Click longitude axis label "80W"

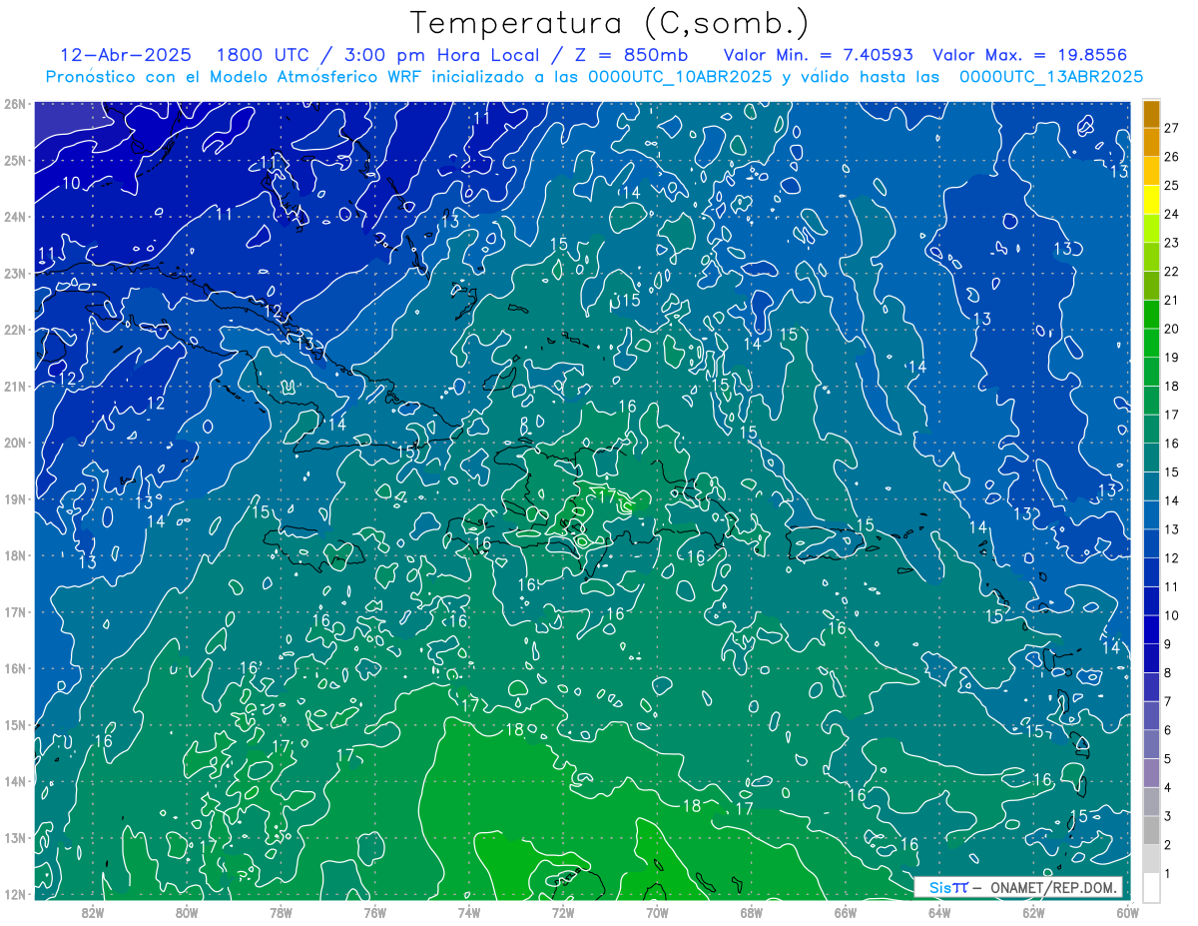[187, 912]
